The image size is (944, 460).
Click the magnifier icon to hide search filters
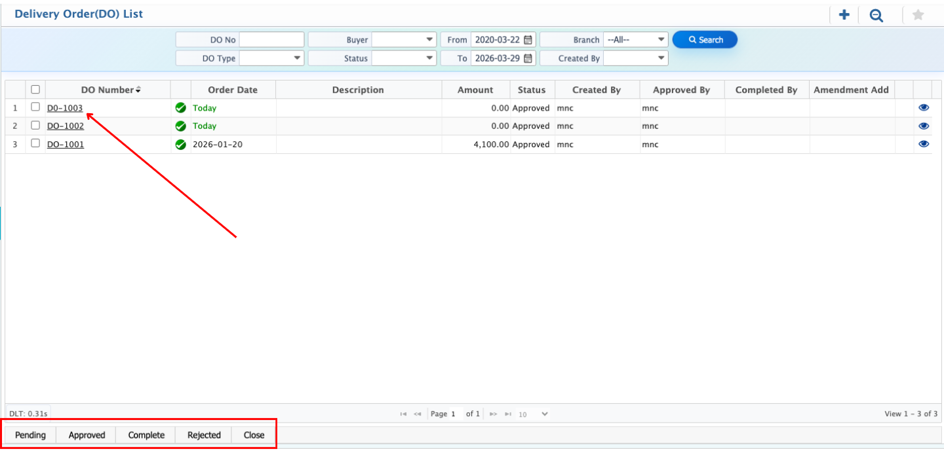(876, 14)
